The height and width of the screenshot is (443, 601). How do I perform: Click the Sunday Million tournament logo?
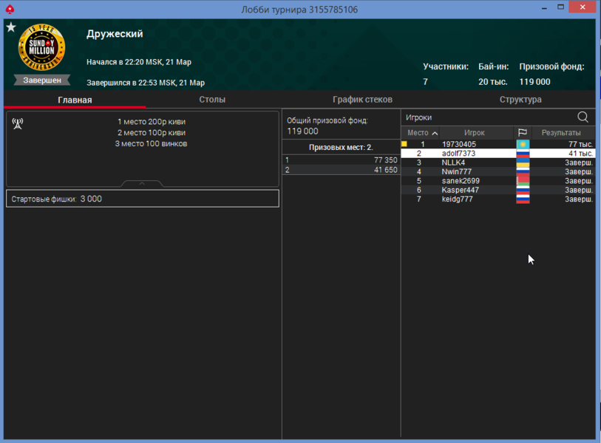[x=41, y=49]
